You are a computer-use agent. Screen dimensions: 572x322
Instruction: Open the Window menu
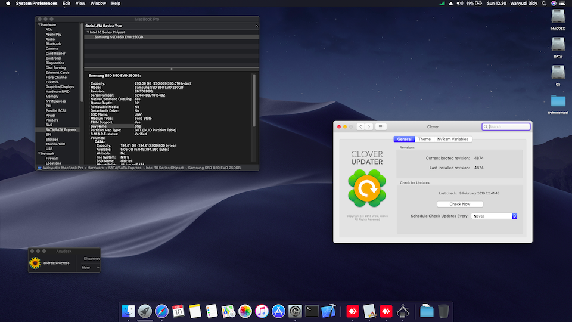[98, 4]
